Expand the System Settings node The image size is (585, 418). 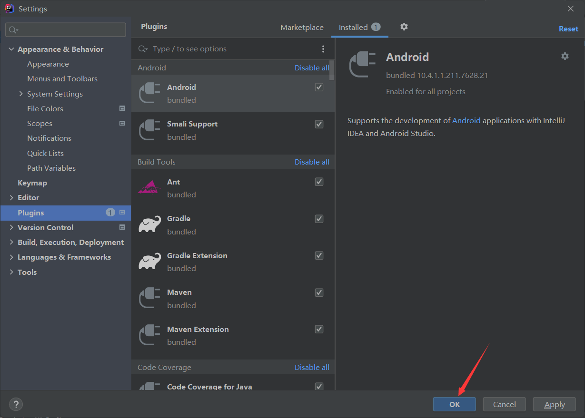21,94
